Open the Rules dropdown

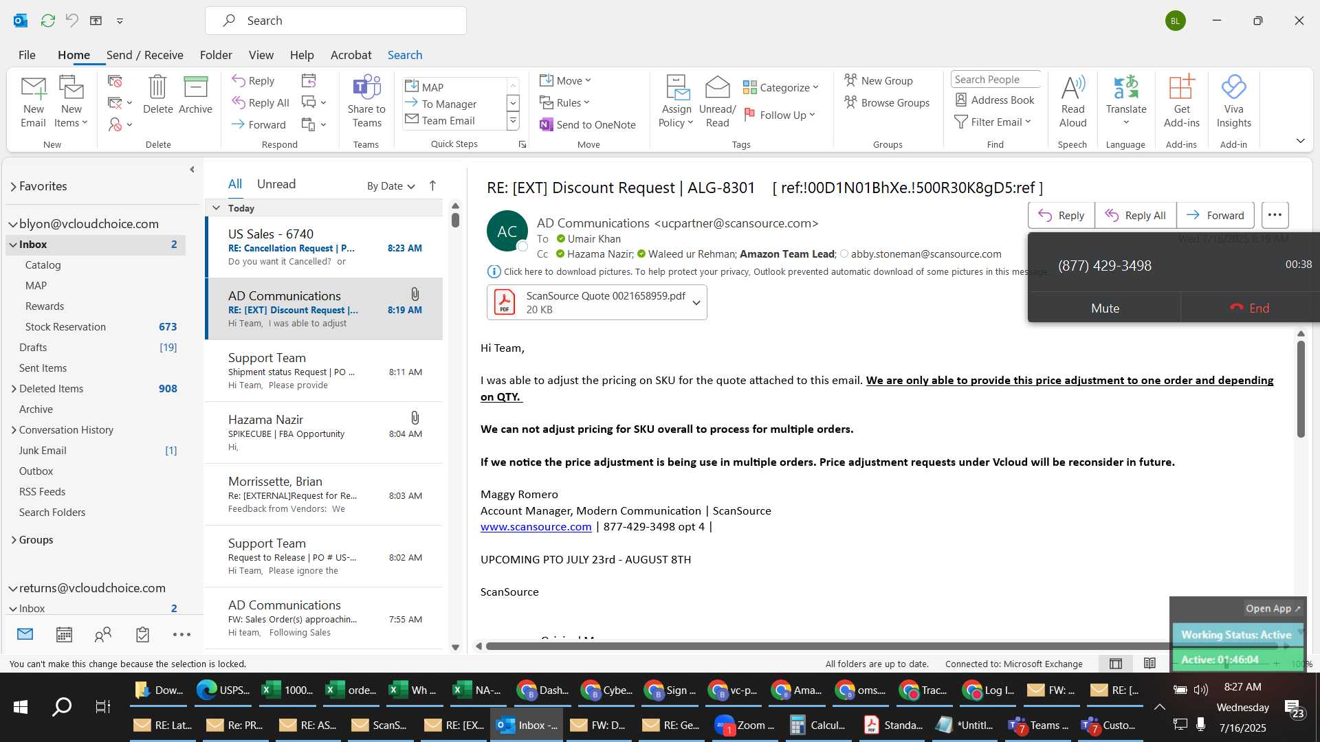pos(565,102)
